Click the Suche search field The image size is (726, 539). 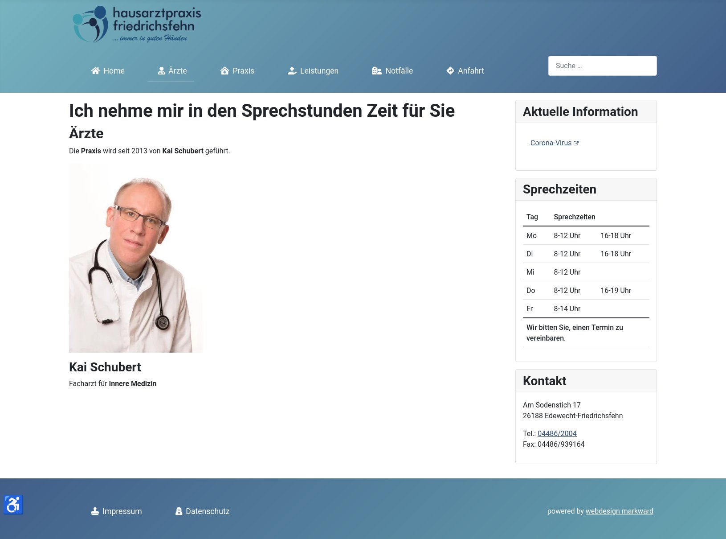click(602, 66)
